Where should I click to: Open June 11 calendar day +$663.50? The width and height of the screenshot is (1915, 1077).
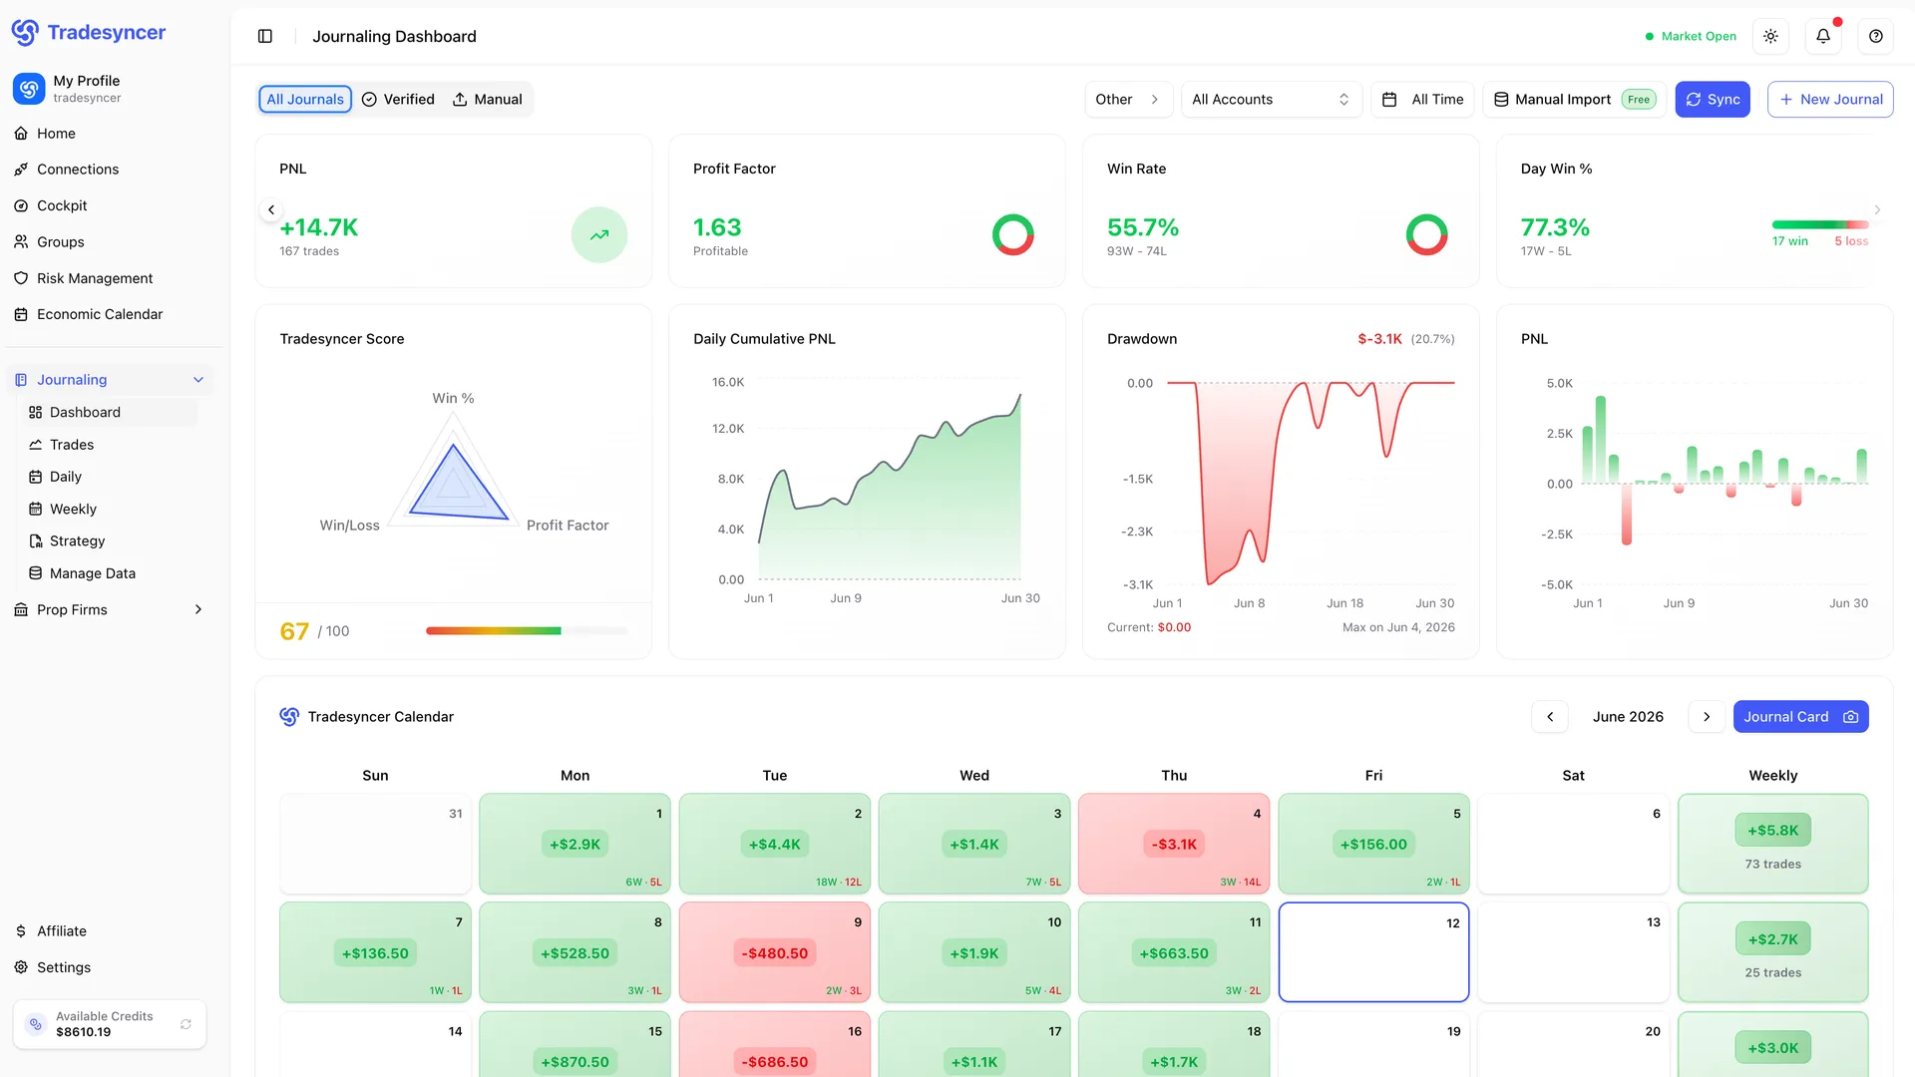click(x=1174, y=952)
